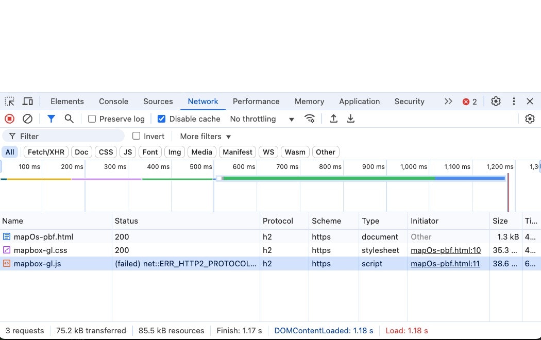
Task: Sort by the Initiator column header
Action: click(449, 221)
